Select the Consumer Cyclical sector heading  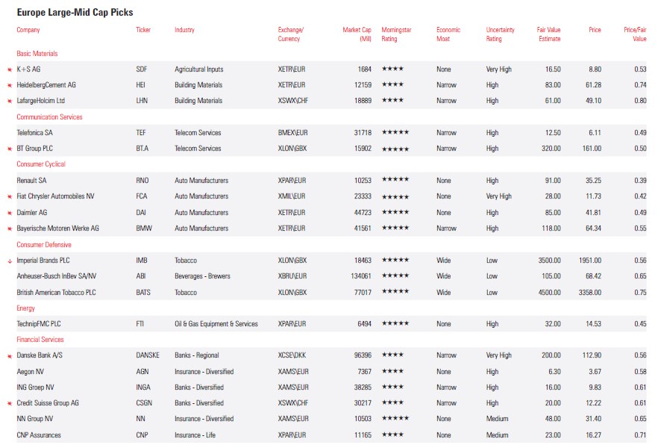[x=40, y=164]
